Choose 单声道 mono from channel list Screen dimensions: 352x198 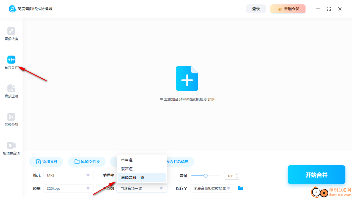click(x=142, y=160)
